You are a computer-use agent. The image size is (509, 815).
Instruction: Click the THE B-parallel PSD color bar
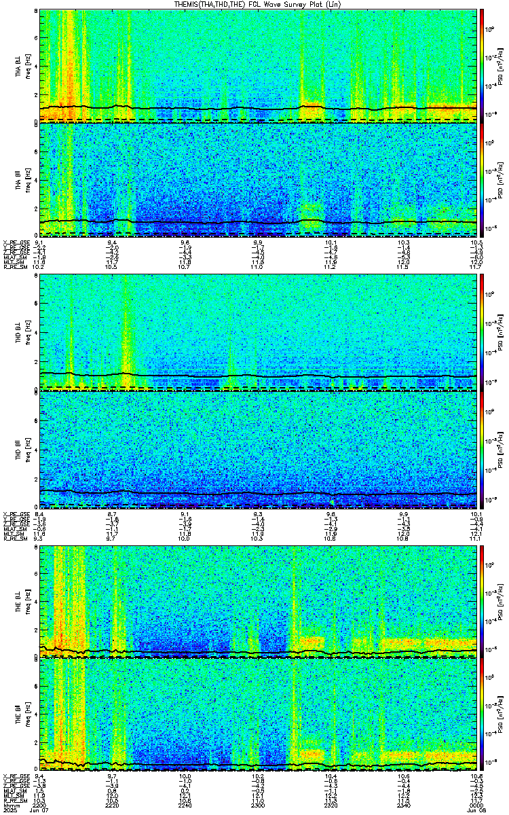point(482,716)
